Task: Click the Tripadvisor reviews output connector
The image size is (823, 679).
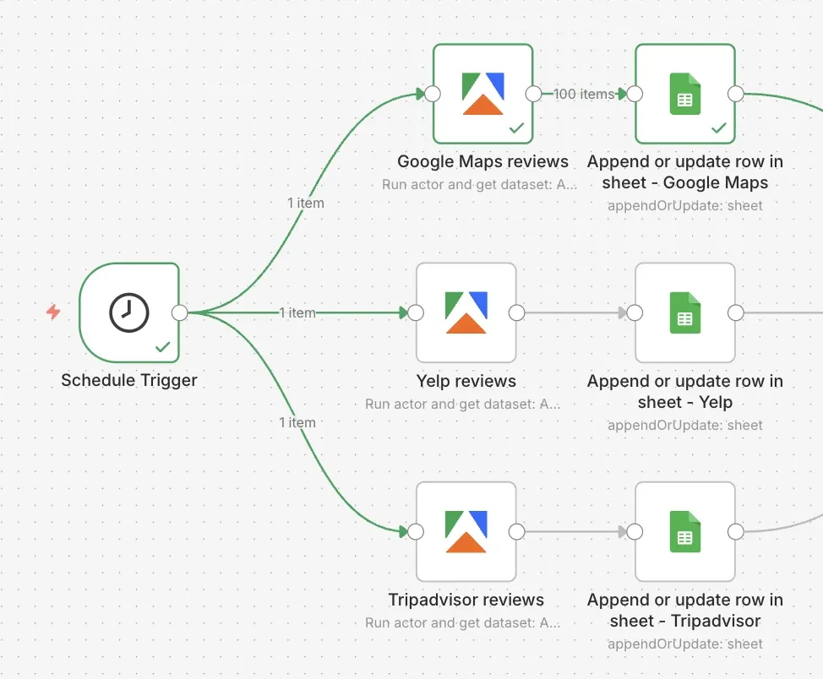Action: pyautogui.click(x=516, y=531)
